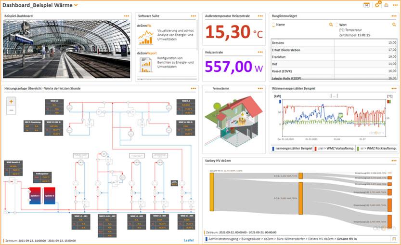Open Wärmemengenzähler Beispiel widget three-dot menu
The image size is (401, 245).
[x=394, y=88]
